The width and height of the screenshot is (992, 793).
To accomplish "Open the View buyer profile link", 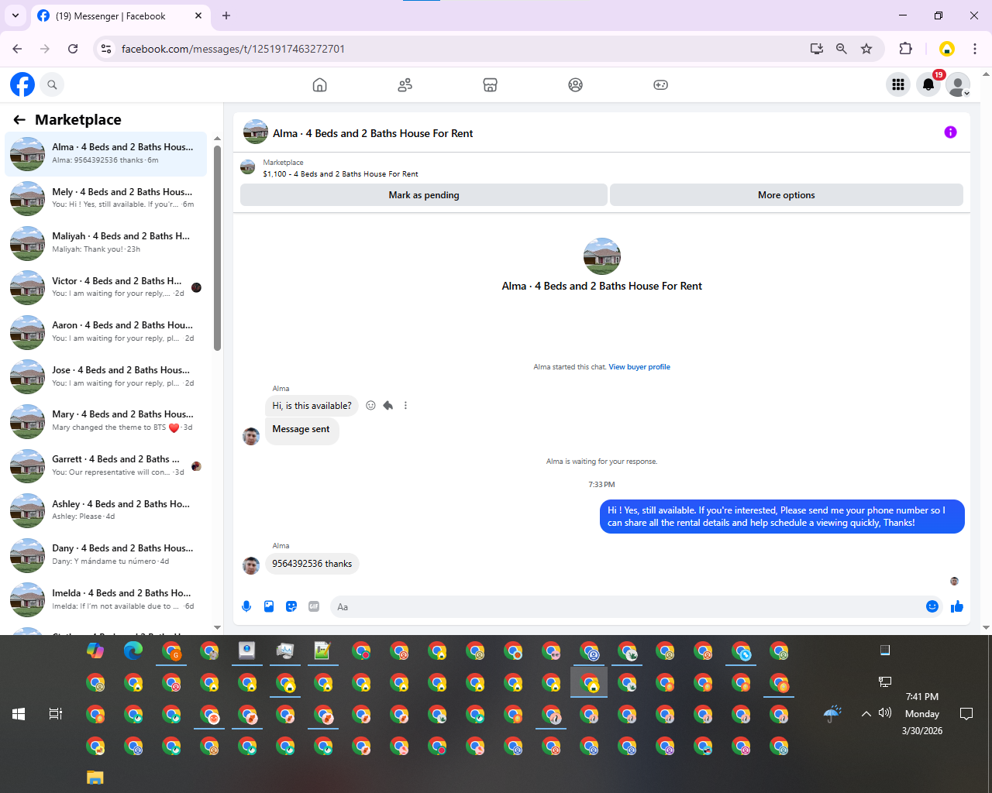I will (x=639, y=367).
